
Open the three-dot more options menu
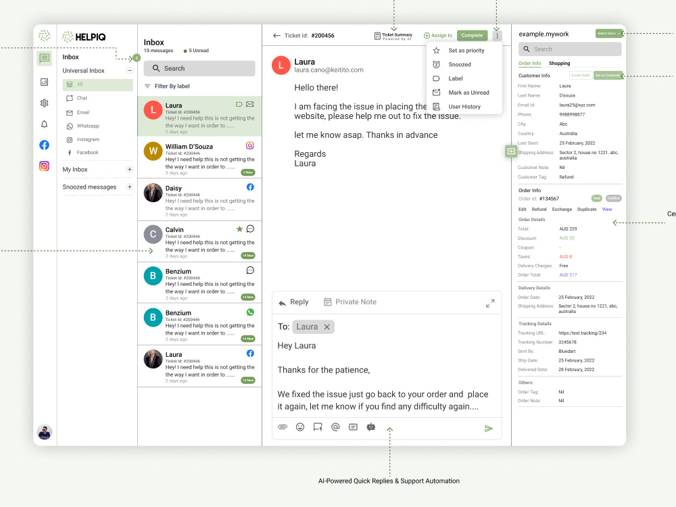(x=497, y=36)
